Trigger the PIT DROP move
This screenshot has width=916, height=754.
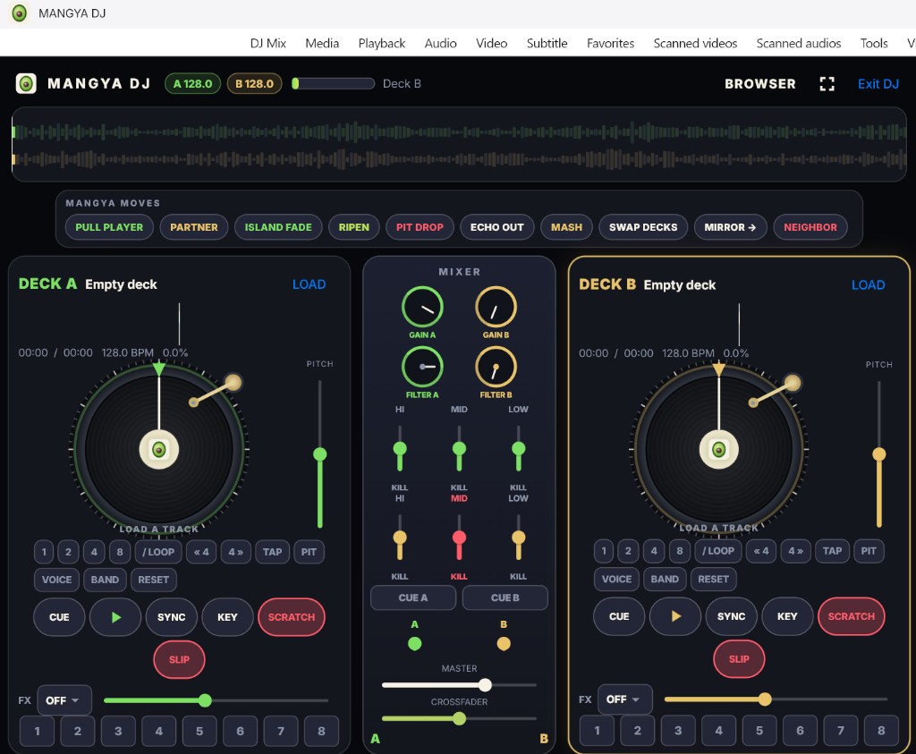420,227
